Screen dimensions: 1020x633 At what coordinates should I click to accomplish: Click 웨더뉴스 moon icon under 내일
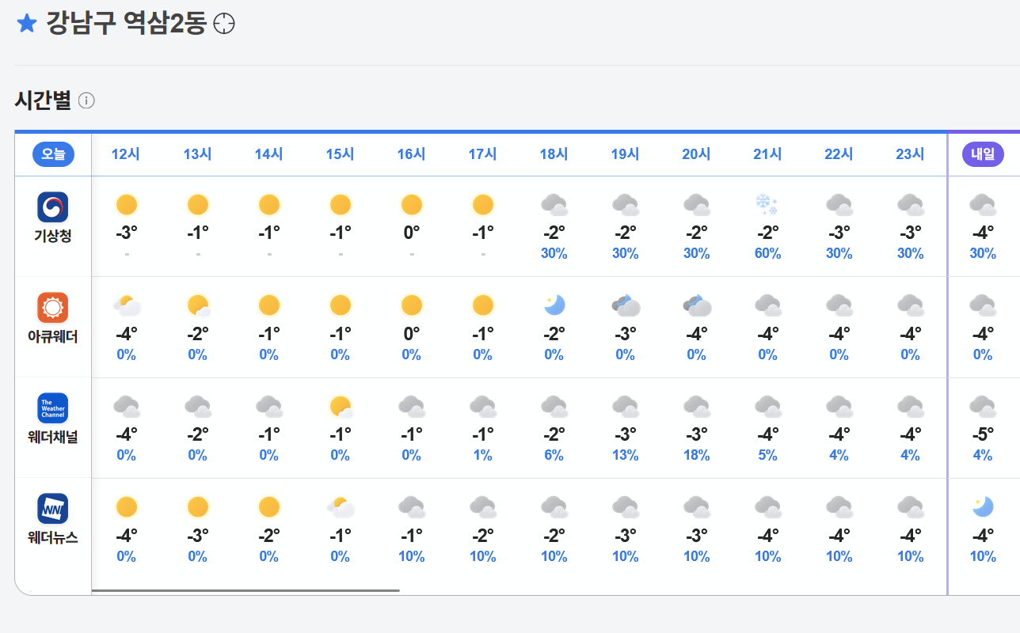(x=983, y=507)
